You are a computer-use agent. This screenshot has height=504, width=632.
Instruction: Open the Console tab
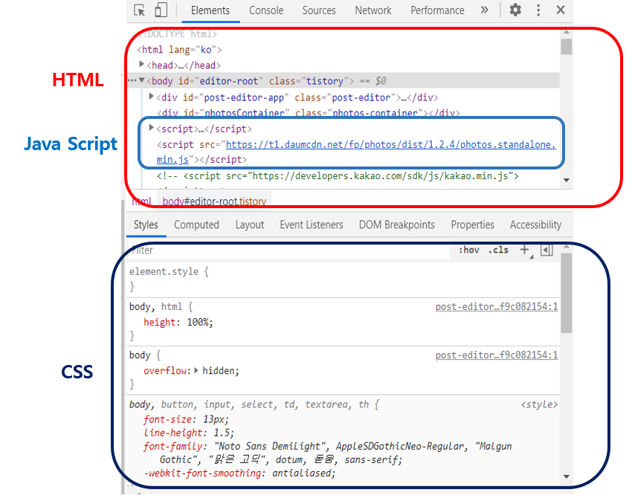[x=266, y=10]
